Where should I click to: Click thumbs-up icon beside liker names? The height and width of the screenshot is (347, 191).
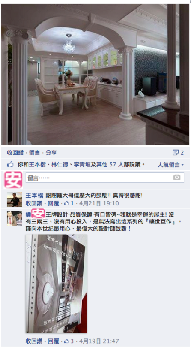click(x=10, y=164)
